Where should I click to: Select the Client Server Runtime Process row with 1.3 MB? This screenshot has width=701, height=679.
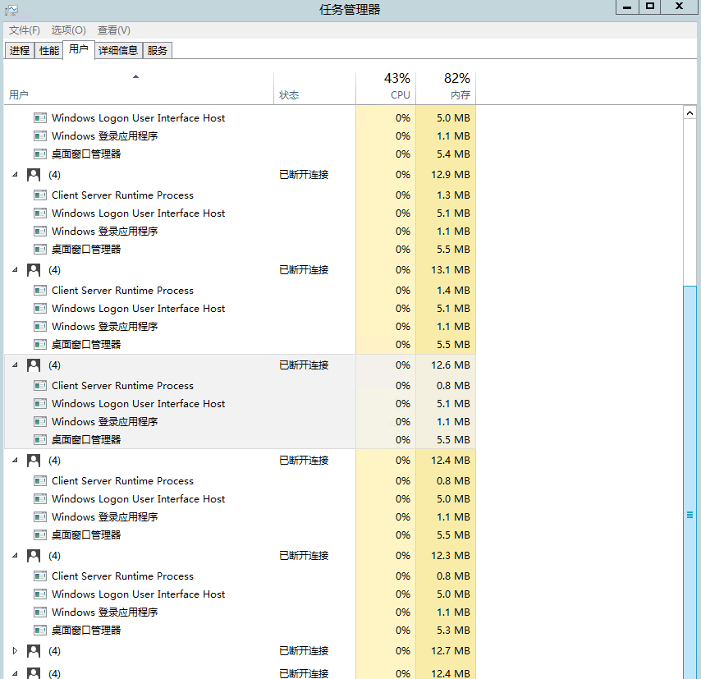pos(240,195)
